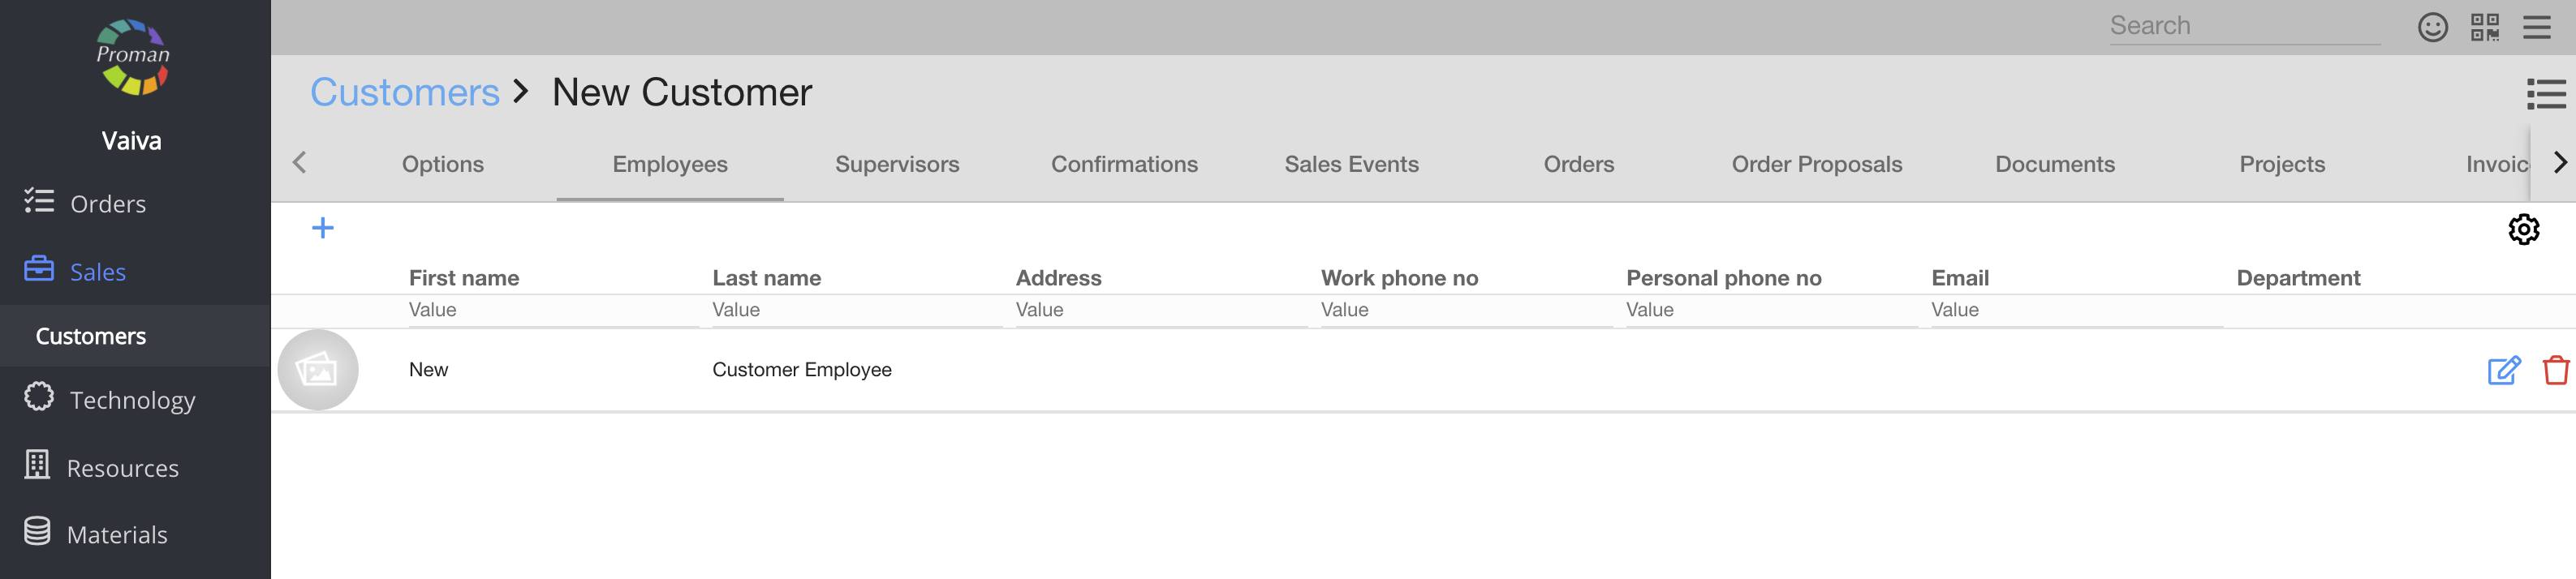This screenshot has height=579, width=2576.
Task: Go back via Customers breadcrumb link
Action: pos(404,92)
